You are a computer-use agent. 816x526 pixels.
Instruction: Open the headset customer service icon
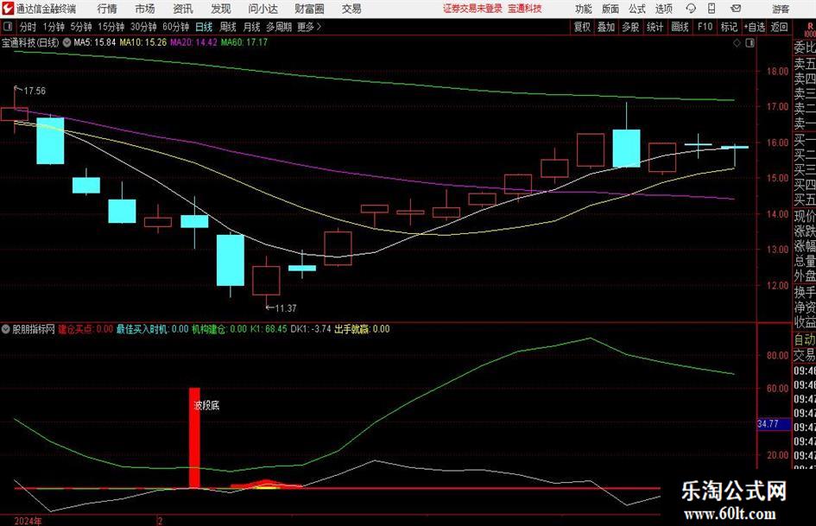pos(691,9)
